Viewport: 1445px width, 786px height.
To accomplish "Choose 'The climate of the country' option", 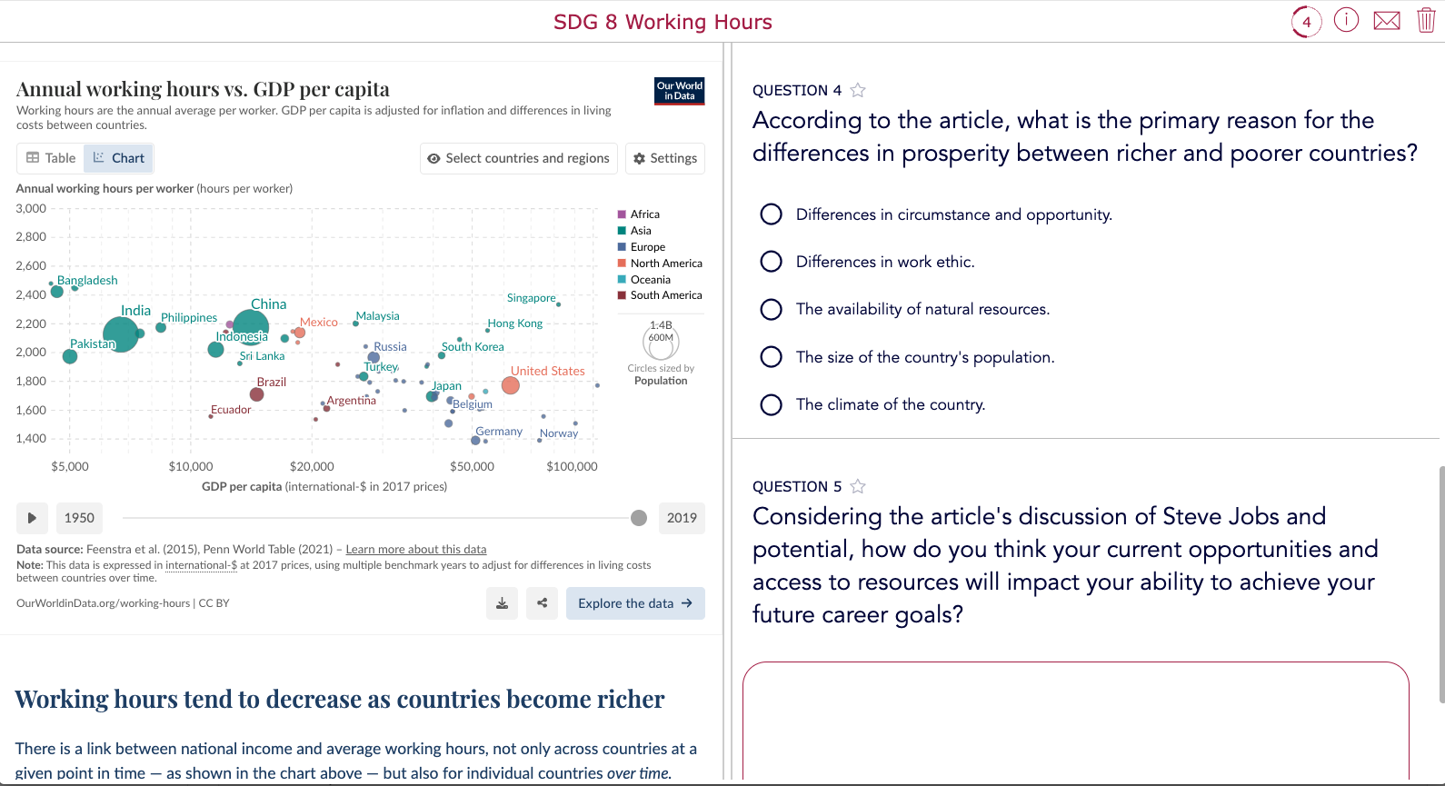I will pyautogui.click(x=771, y=404).
